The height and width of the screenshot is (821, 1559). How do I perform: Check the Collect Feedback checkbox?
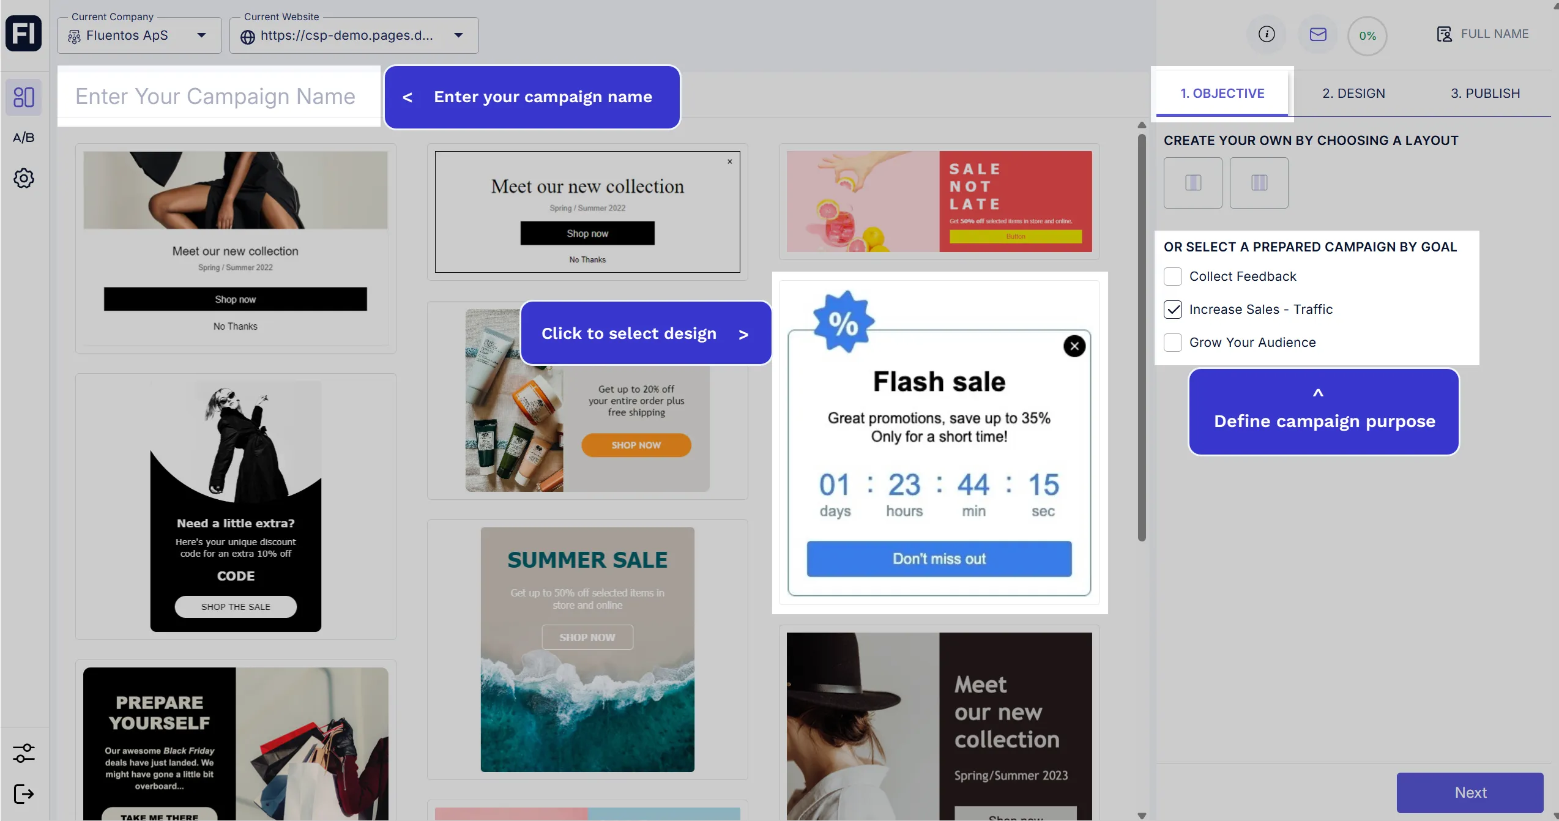1173,277
